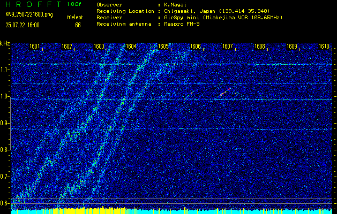Click the Receiver value AirSpy mini
The image size is (337, 214).
pyautogui.click(x=223, y=17)
